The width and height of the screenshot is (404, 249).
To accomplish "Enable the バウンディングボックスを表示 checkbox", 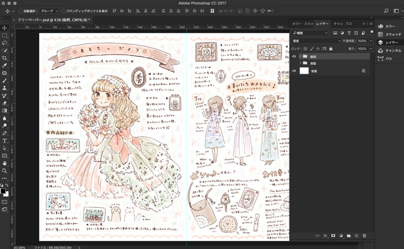I will pos(63,11).
